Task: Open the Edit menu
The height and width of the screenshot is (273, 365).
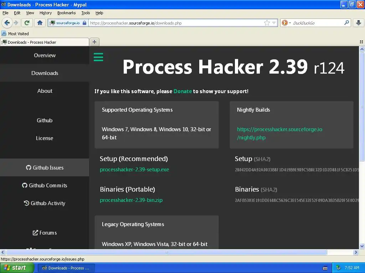Action: [17, 13]
